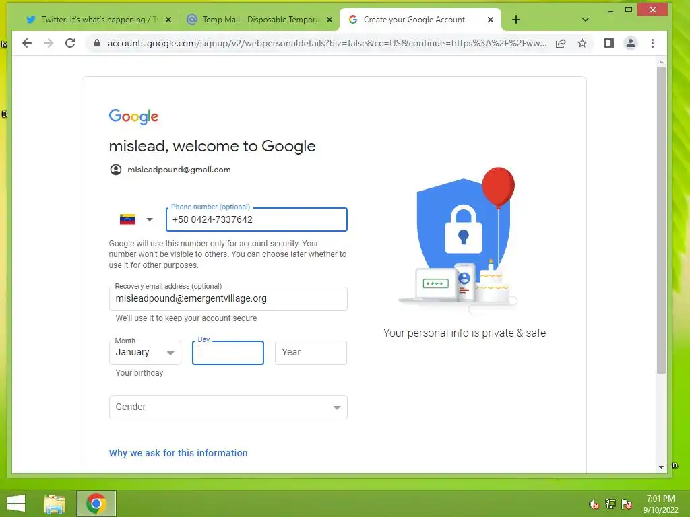This screenshot has width=690, height=517.
Task: Open Chrome's three-dot menu
Action: click(652, 43)
